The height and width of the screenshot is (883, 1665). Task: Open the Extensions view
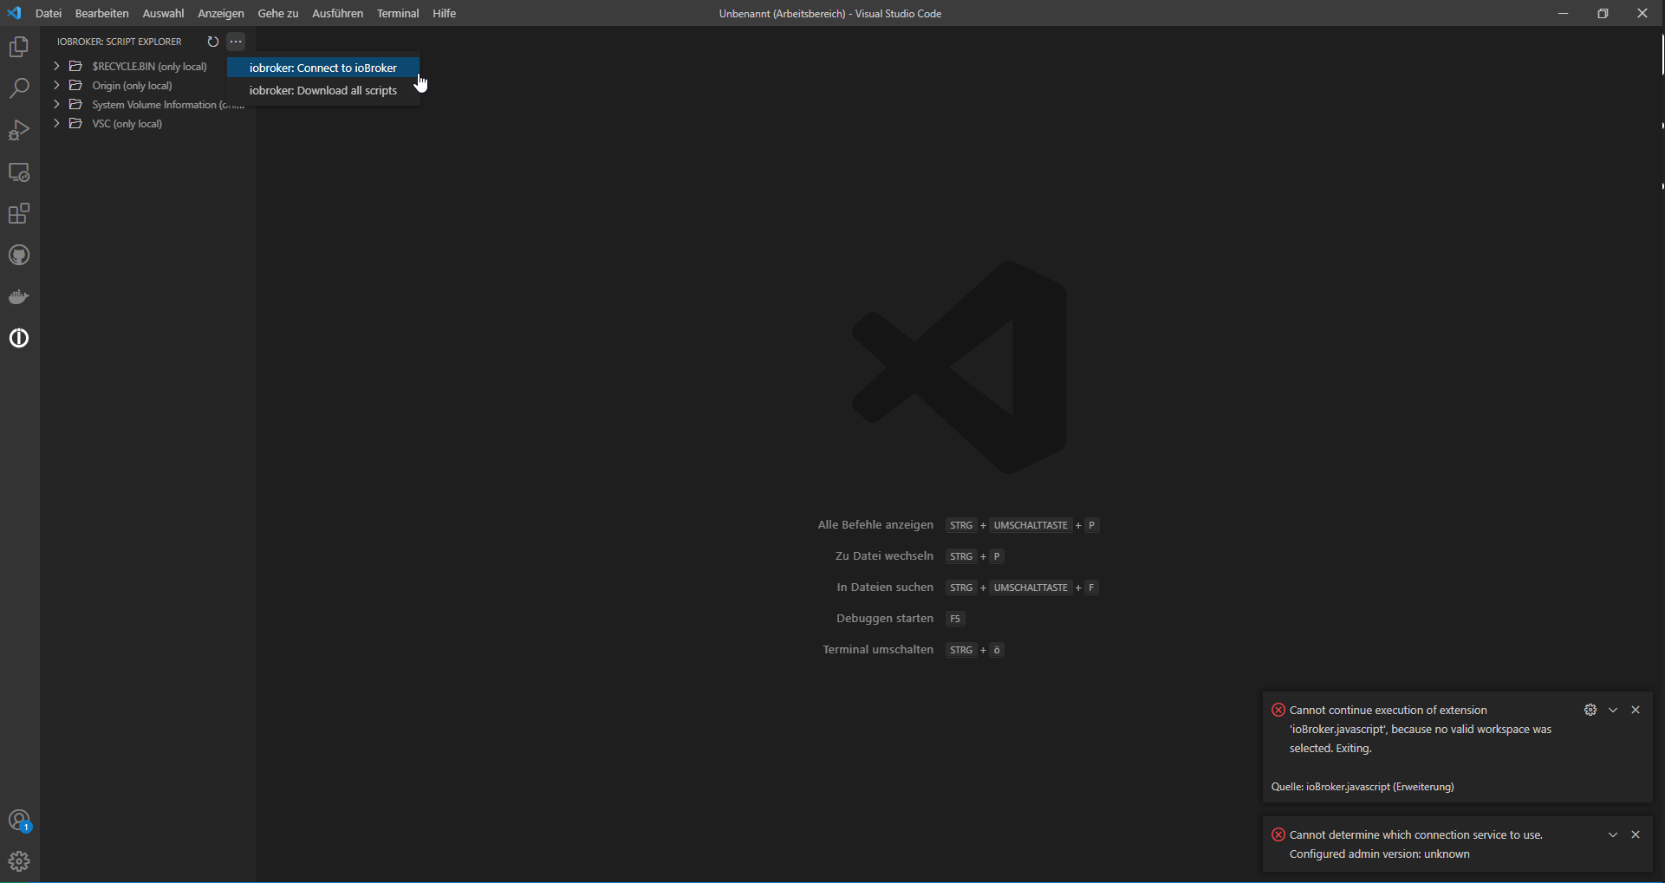click(x=19, y=214)
